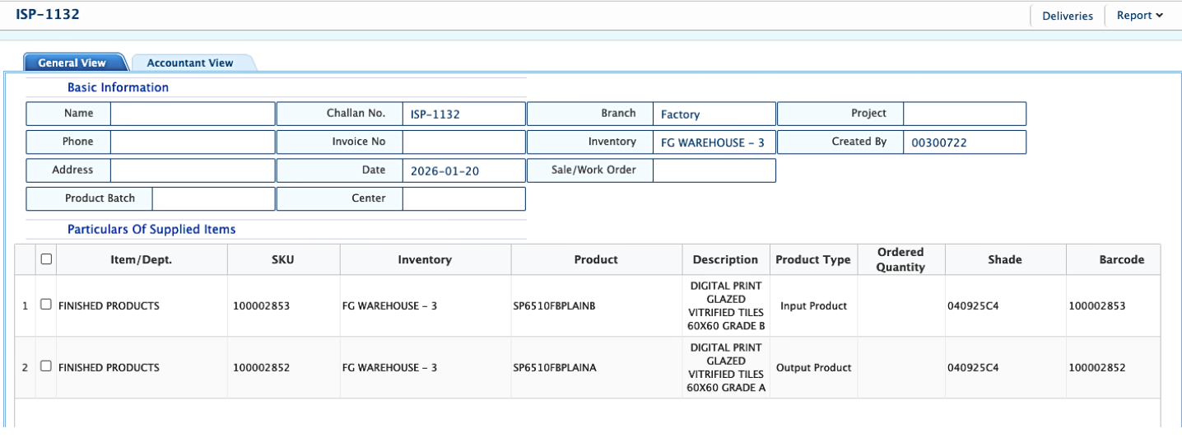Screen dimensions: 1182x438
Task: Click the Invoice No value field
Action: coord(463,142)
